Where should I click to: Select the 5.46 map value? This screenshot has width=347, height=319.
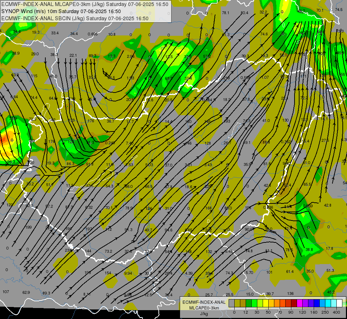(x=229, y=251)
